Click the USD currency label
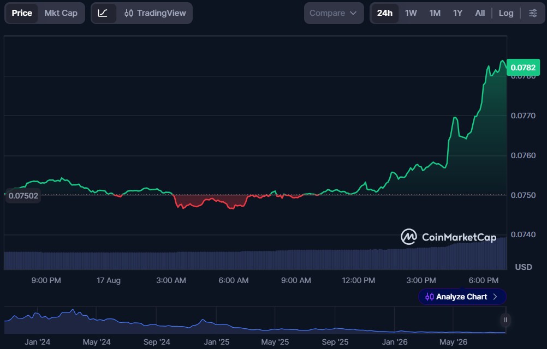547x349 pixels. click(x=524, y=267)
